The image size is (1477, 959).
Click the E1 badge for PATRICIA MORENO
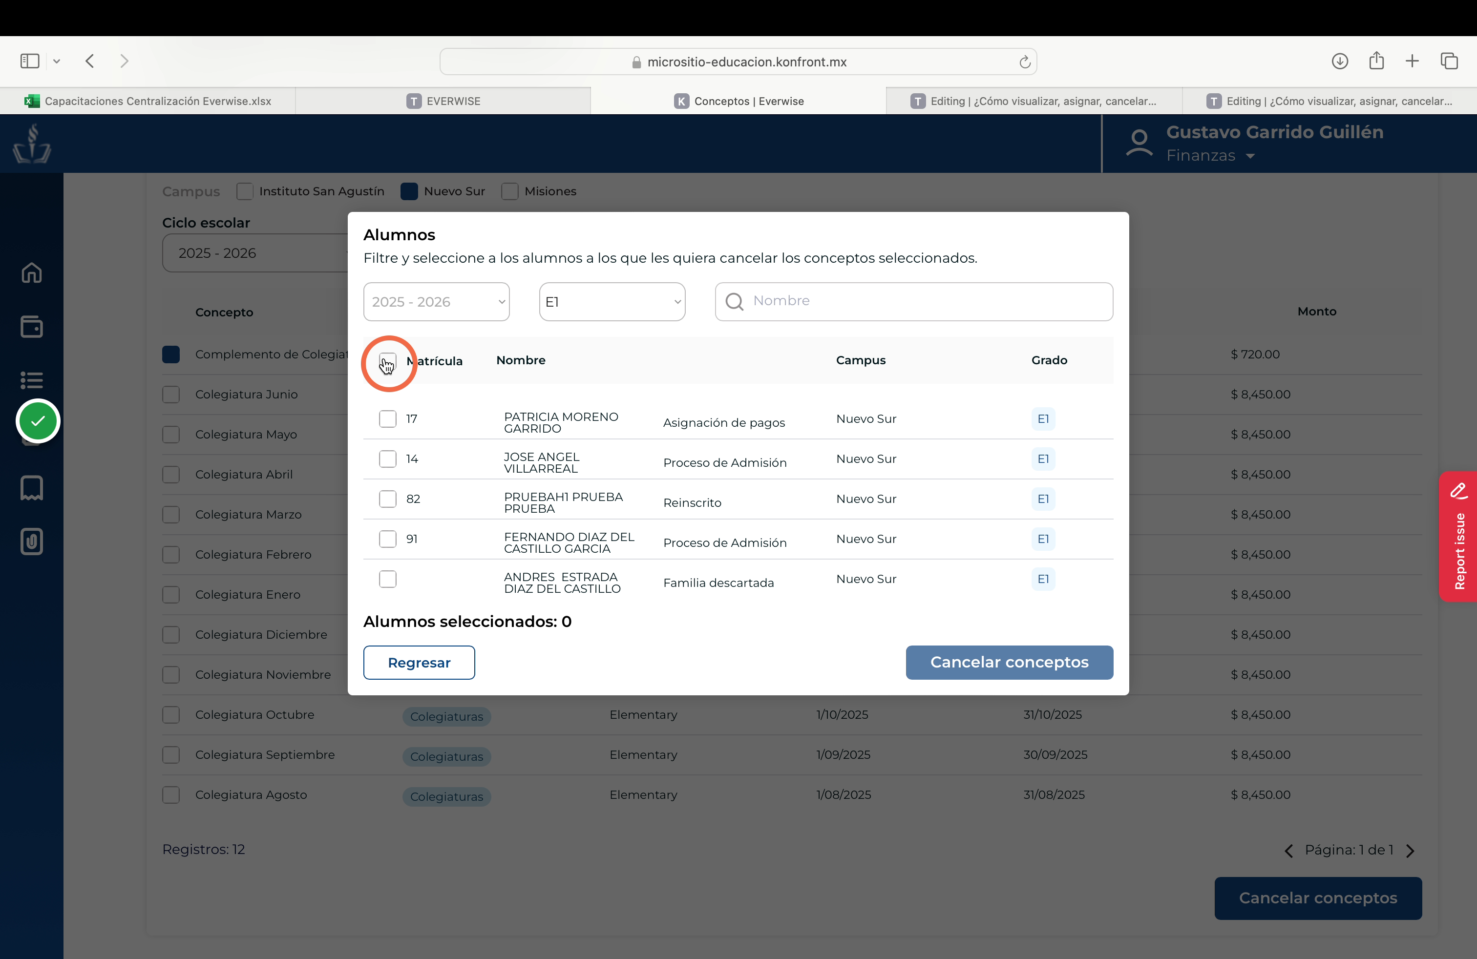click(x=1043, y=419)
